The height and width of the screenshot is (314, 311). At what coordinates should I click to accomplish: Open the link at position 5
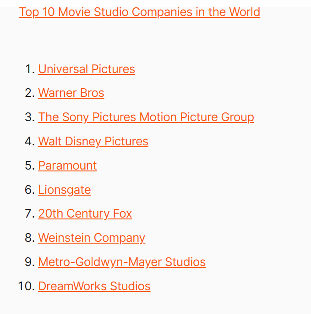(x=67, y=165)
